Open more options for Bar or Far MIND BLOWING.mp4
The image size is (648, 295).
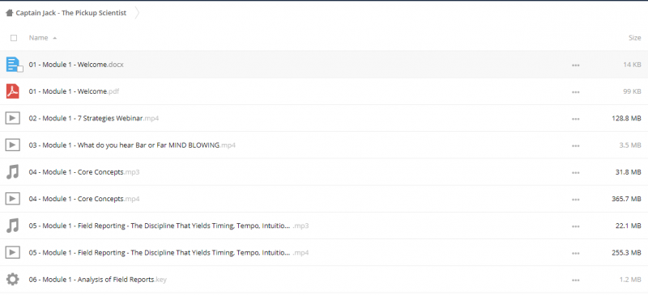575,145
